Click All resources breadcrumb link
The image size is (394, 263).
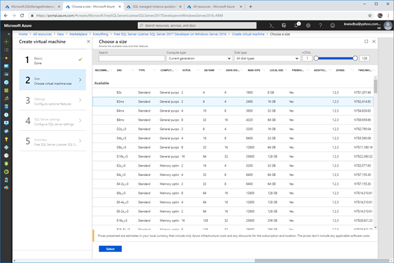(x=42, y=34)
